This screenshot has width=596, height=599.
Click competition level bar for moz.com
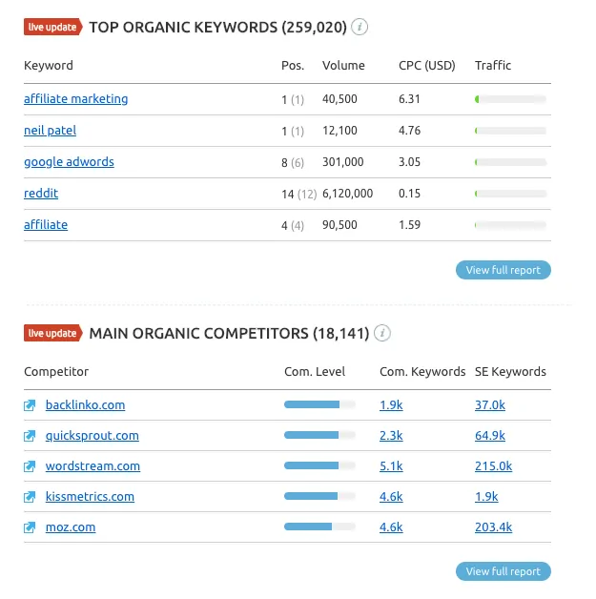319,527
